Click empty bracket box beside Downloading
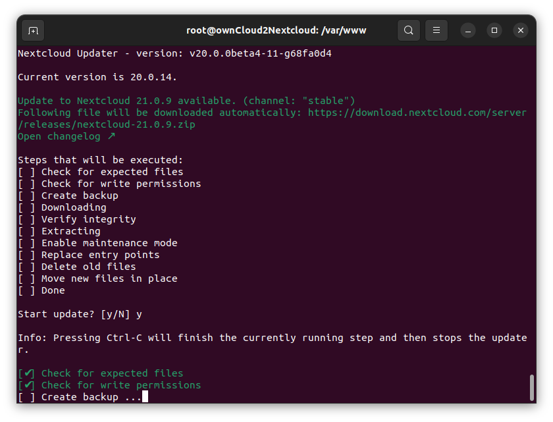 pyautogui.click(x=26, y=207)
